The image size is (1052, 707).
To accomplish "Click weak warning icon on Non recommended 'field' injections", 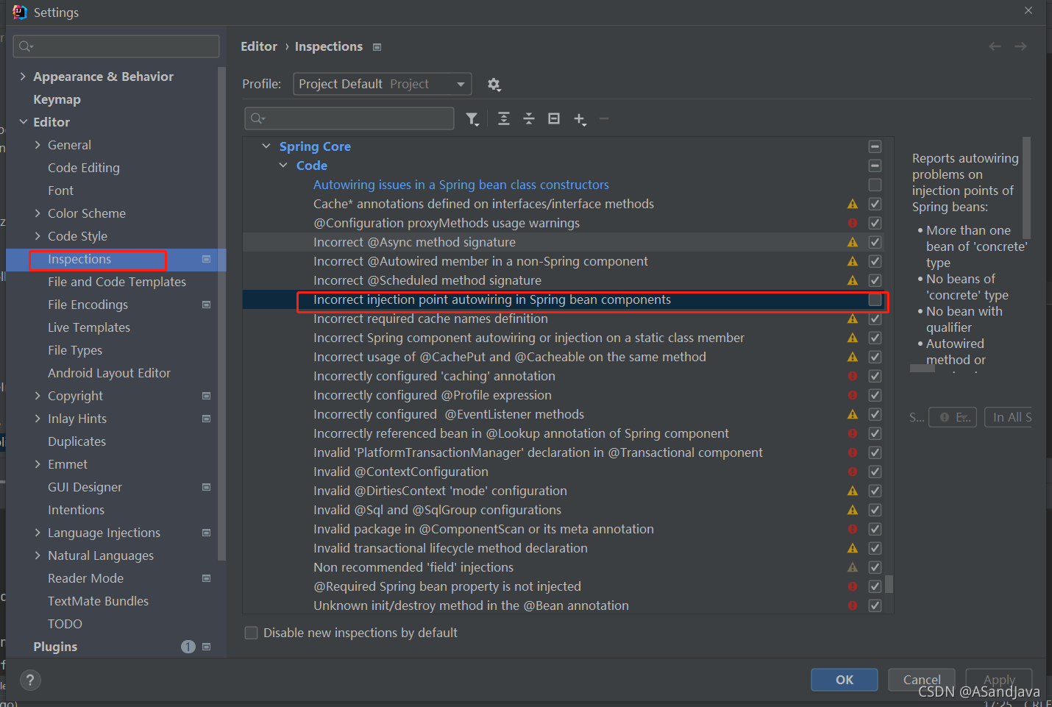I will click(853, 567).
